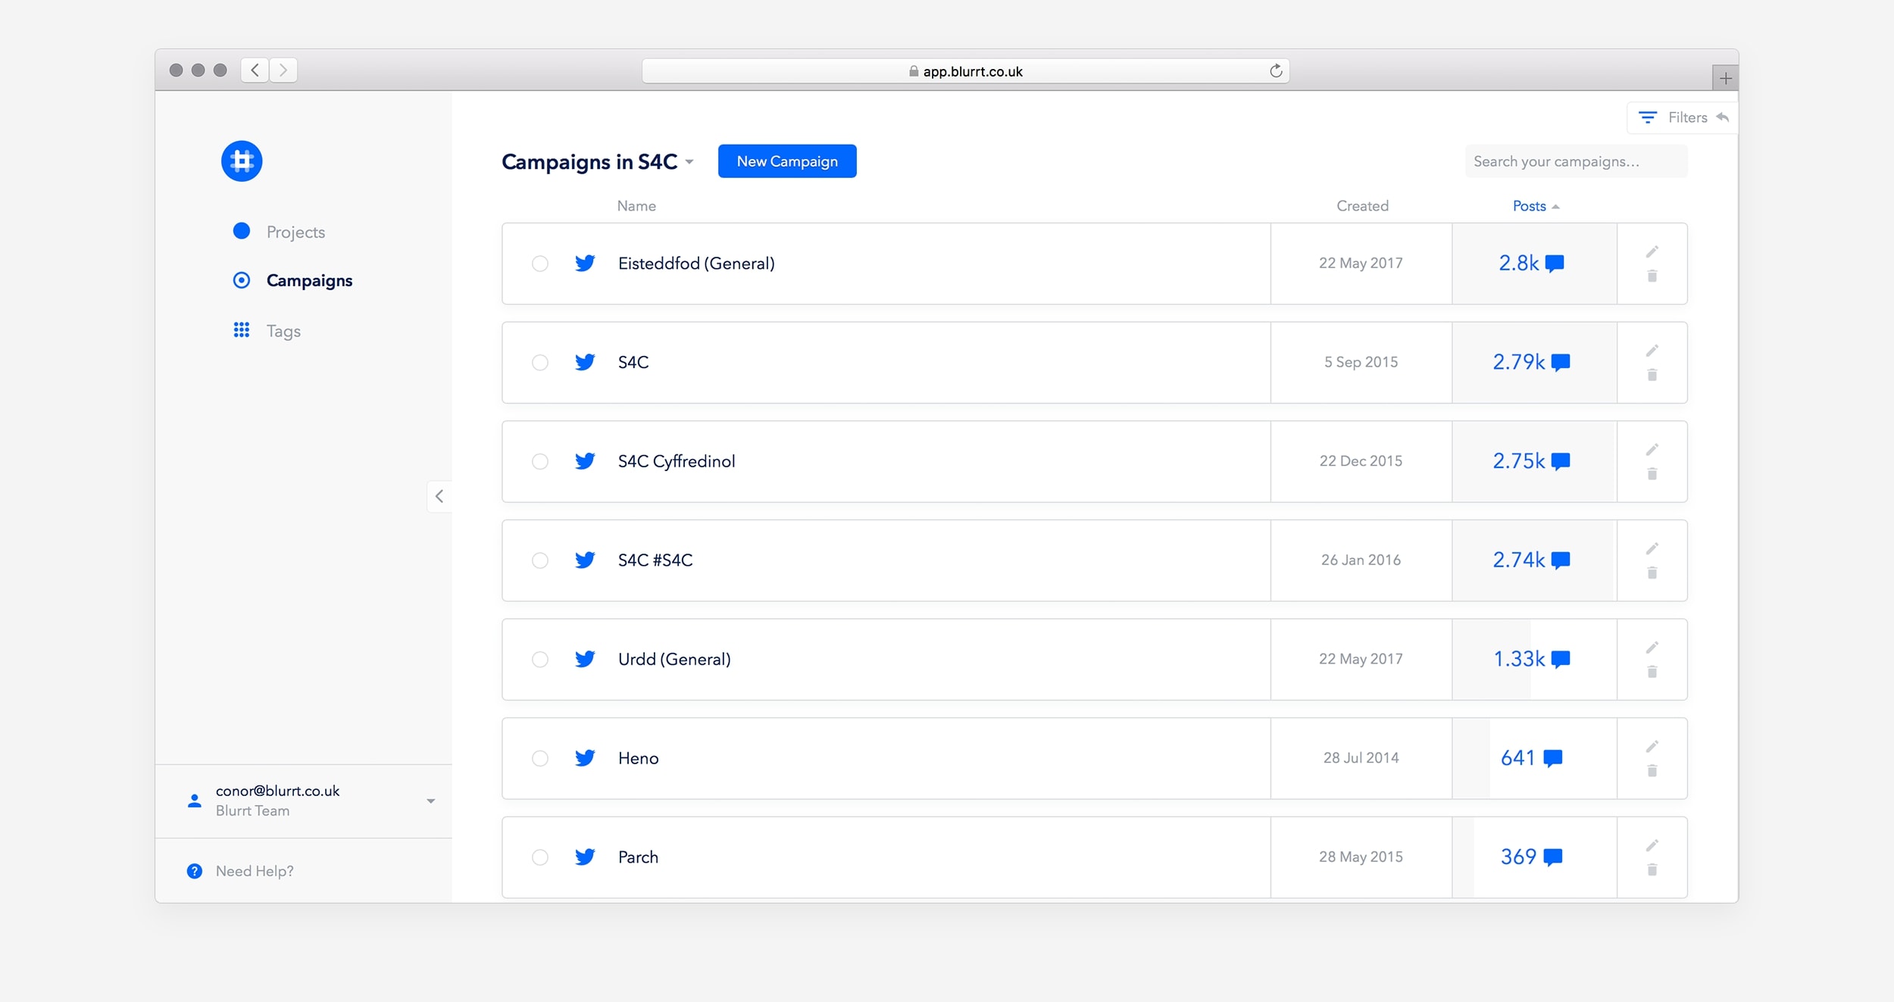
Task: Click the 369 posts count for Parch
Action: pos(1531,857)
